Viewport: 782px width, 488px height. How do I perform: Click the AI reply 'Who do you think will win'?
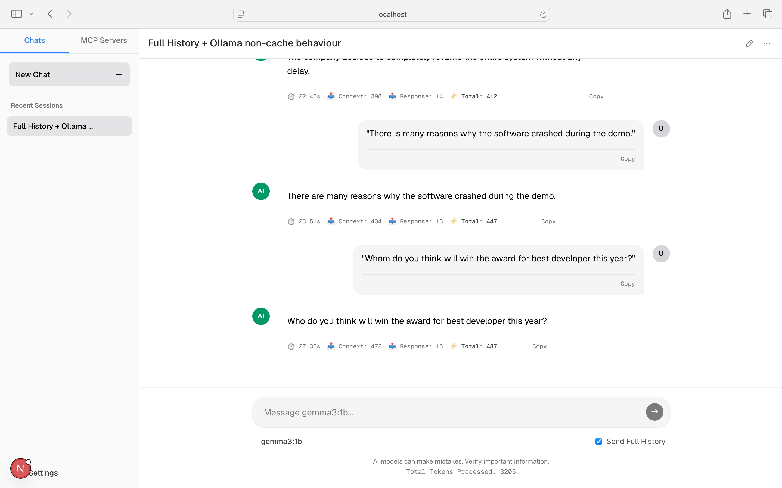pos(417,321)
